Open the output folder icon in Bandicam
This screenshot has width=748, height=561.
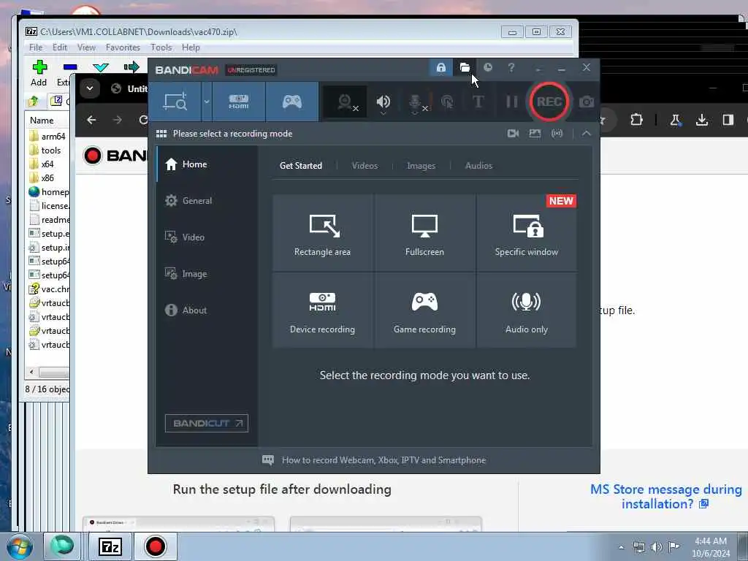pyautogui.click(x=465, y=68)
